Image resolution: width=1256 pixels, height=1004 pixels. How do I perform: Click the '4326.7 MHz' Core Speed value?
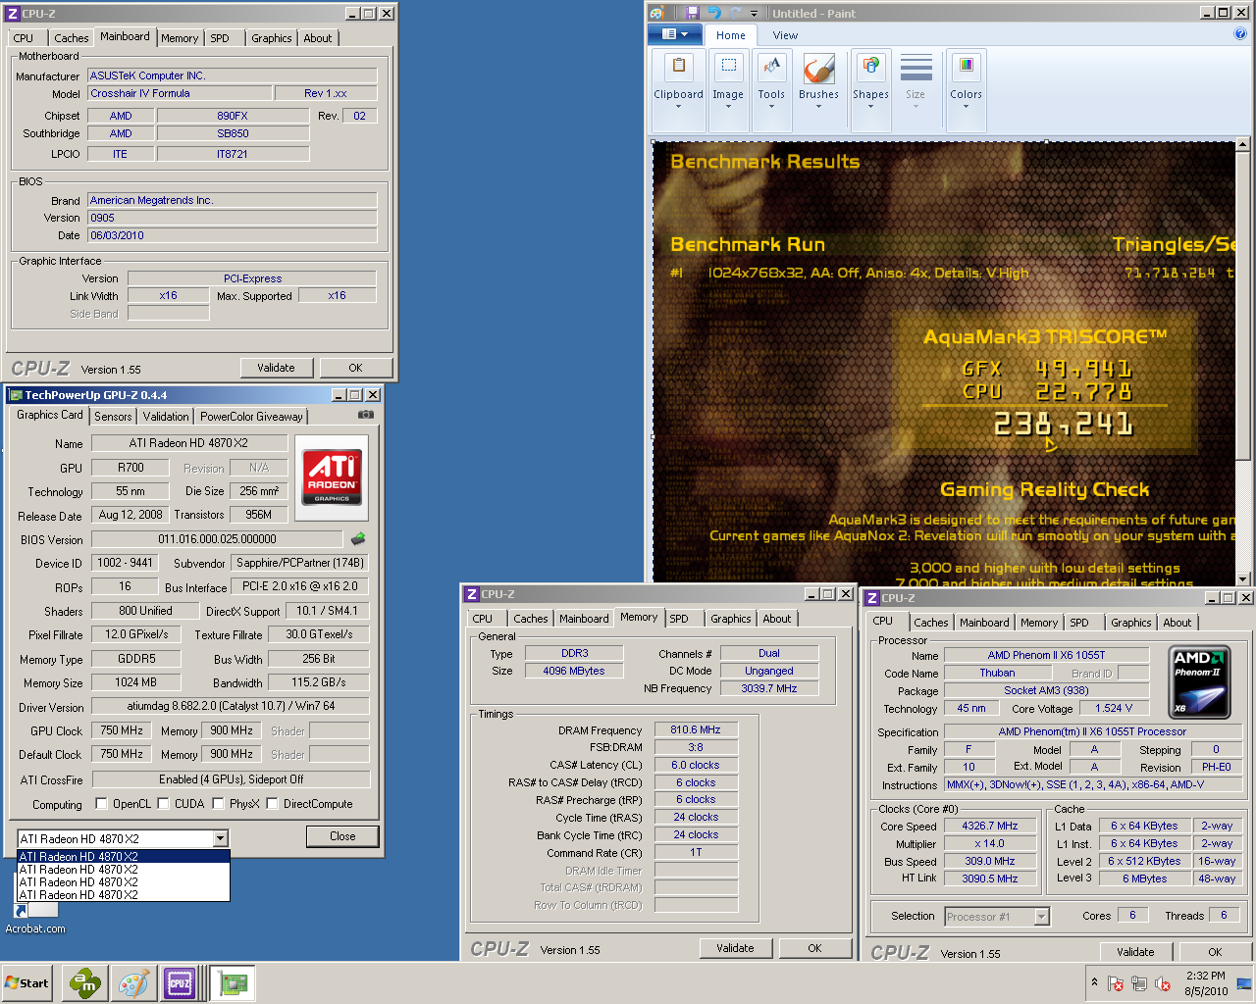point(989,827)
